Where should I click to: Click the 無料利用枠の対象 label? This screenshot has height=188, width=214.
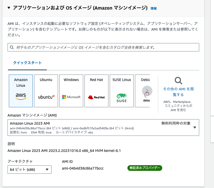176,123
